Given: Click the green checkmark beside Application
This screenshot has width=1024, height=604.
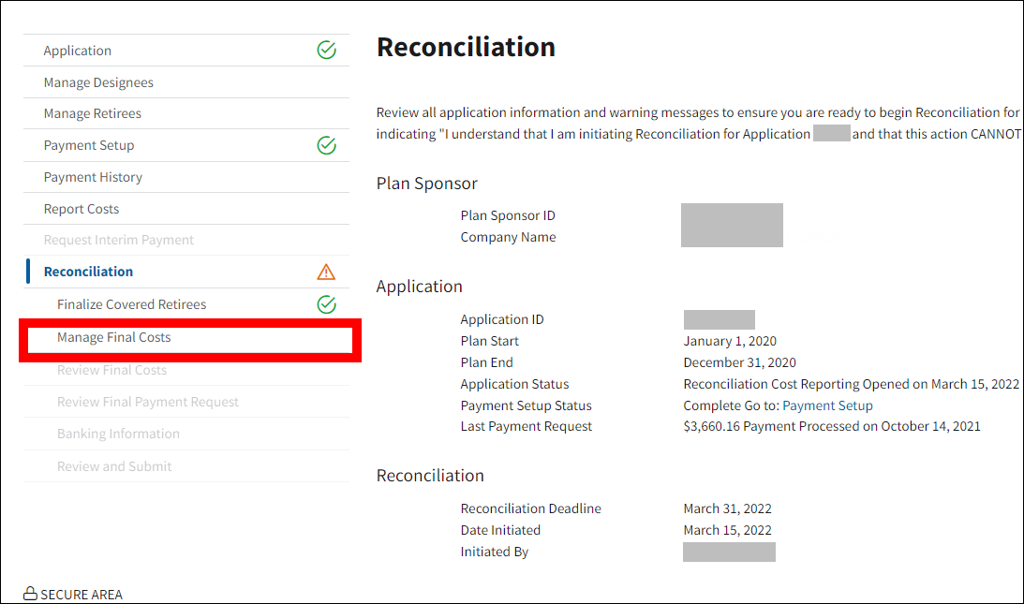Looking at the screenshot, I should coord(326,51).
